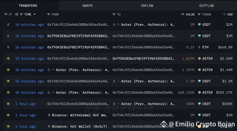237x131 pixels.
Task: Click BNB chain icon on 19 minutes row
Action: (8, 58)
